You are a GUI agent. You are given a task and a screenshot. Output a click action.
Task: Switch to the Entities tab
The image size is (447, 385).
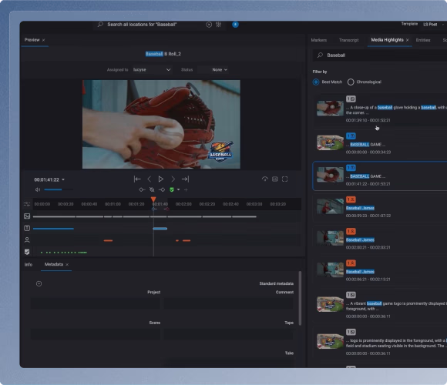pos(423,40)
